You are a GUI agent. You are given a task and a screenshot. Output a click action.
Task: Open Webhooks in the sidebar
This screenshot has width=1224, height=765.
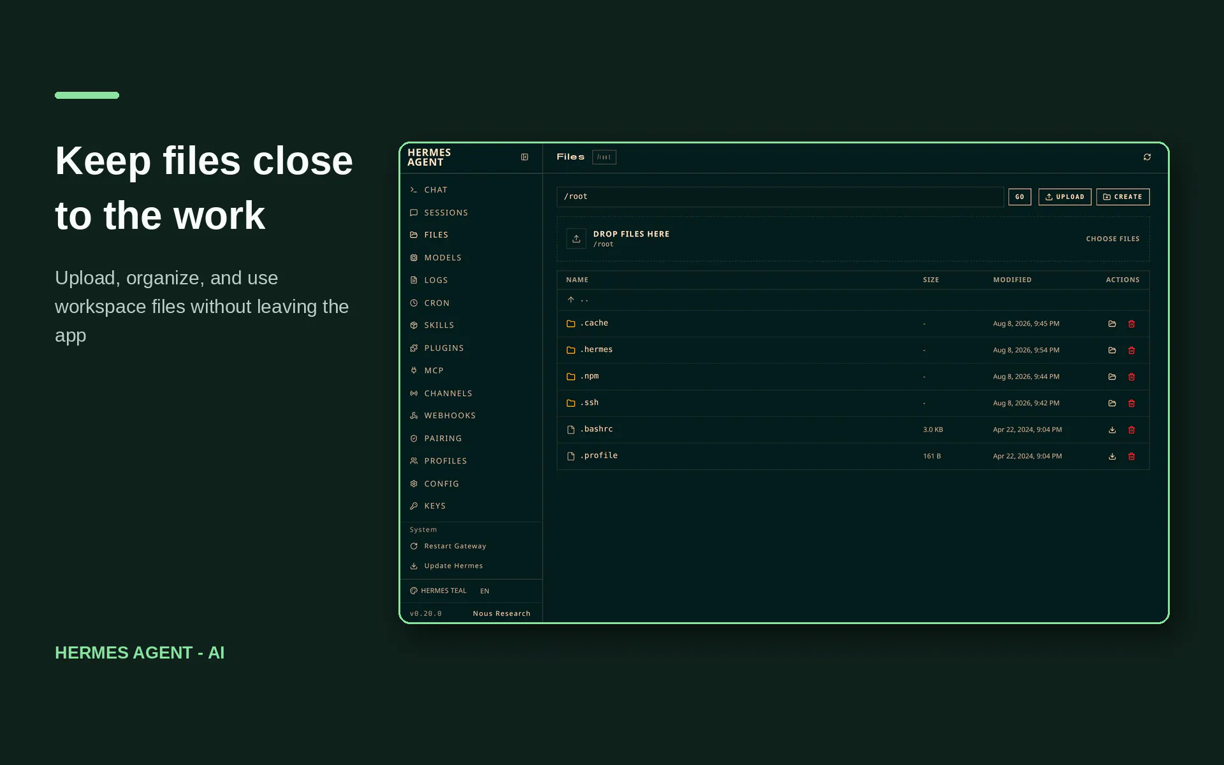[471, 416]
